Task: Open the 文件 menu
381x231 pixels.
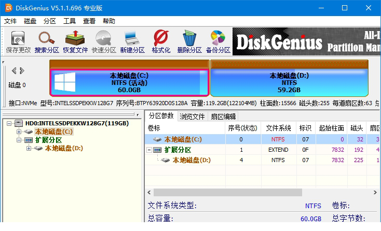Action: tap(10, 21)
